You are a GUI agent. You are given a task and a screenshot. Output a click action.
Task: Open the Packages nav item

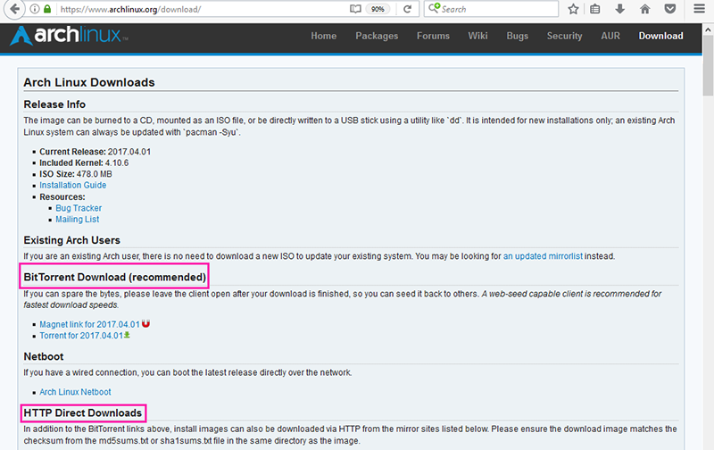pyautogui.click(x=377, y=36)
